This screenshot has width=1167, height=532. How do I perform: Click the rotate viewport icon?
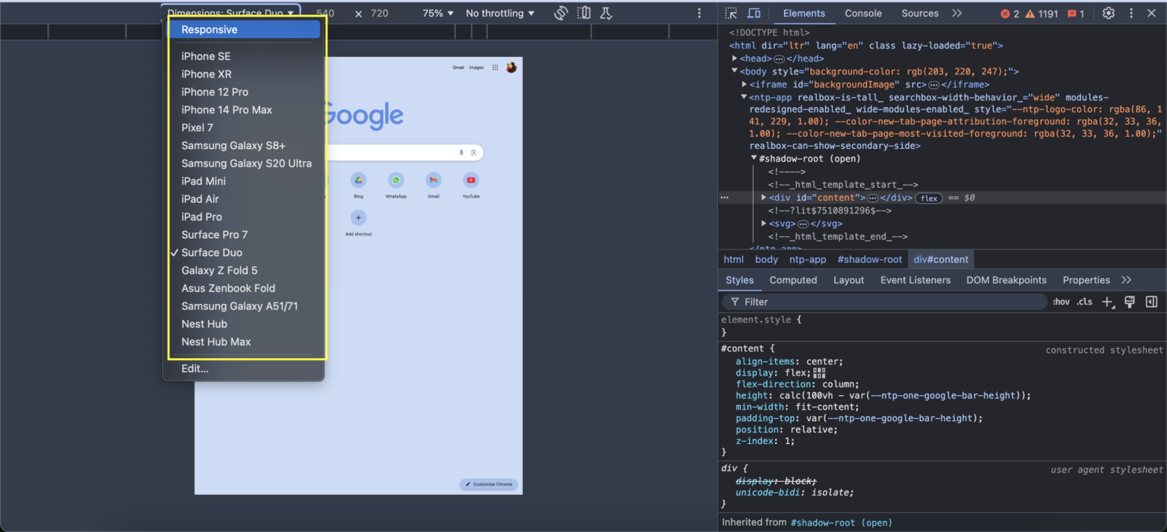click(561, 13)
